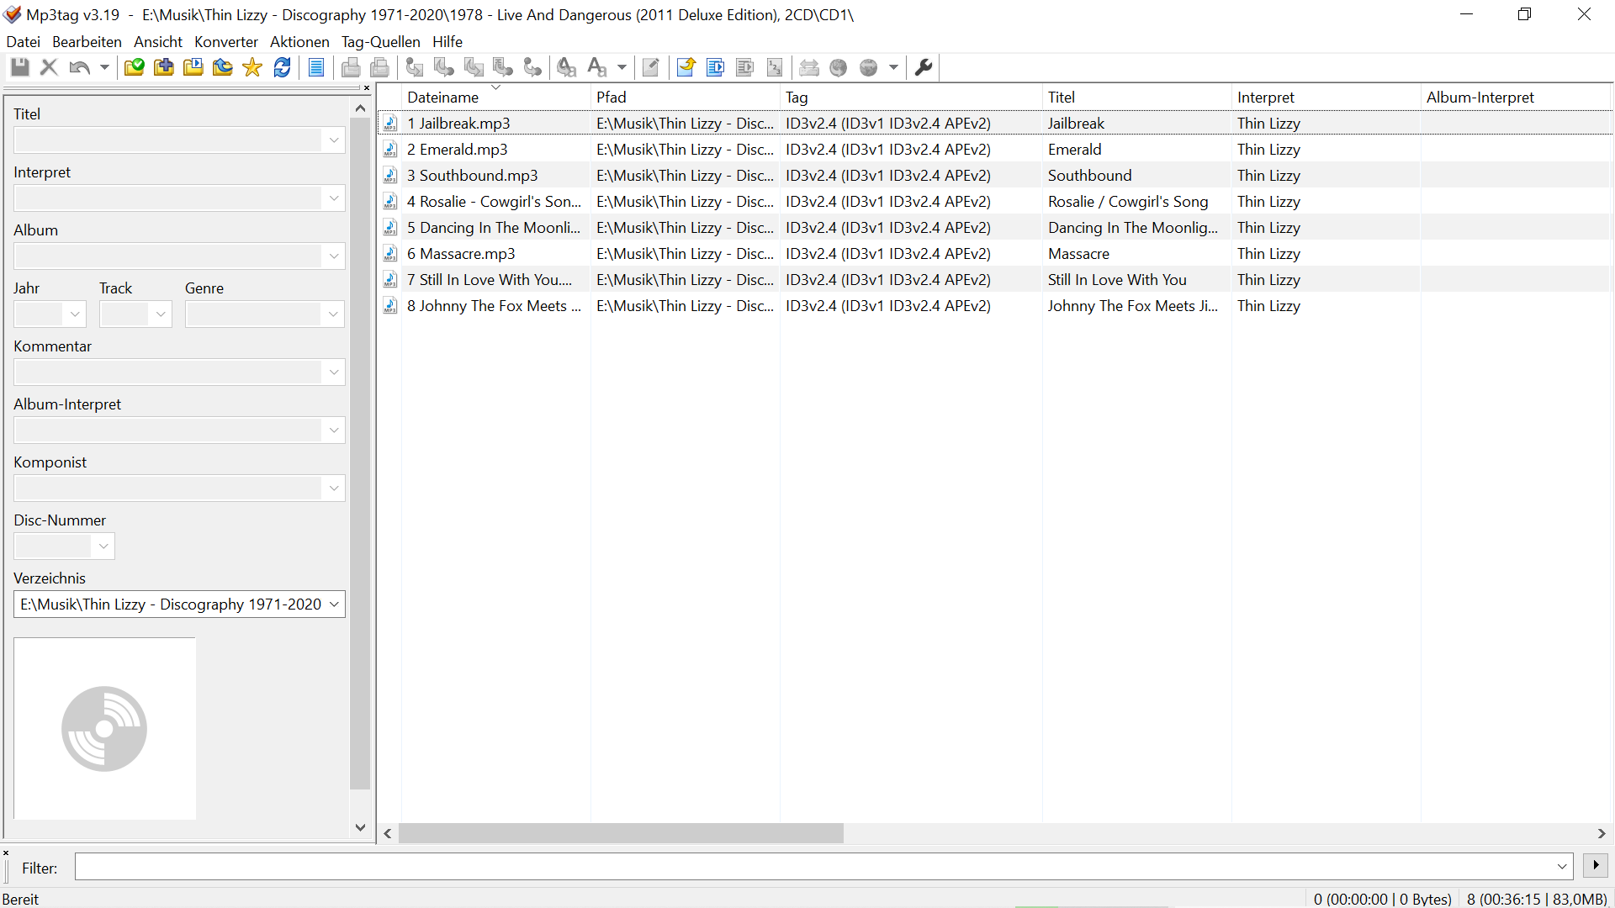Click the folder icon with blue arrow
1615x908 pixels.
(x=223, y=67)
